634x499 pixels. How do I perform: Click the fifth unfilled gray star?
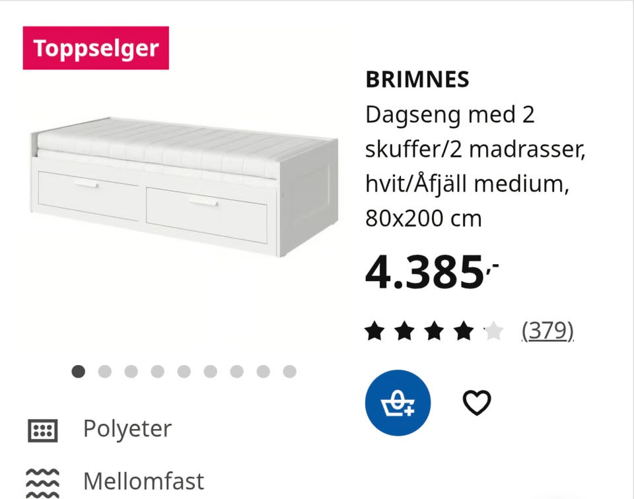(x=493, y=329)
